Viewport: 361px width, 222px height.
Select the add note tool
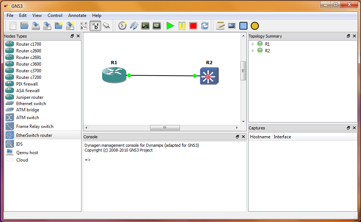pos(221,26)
